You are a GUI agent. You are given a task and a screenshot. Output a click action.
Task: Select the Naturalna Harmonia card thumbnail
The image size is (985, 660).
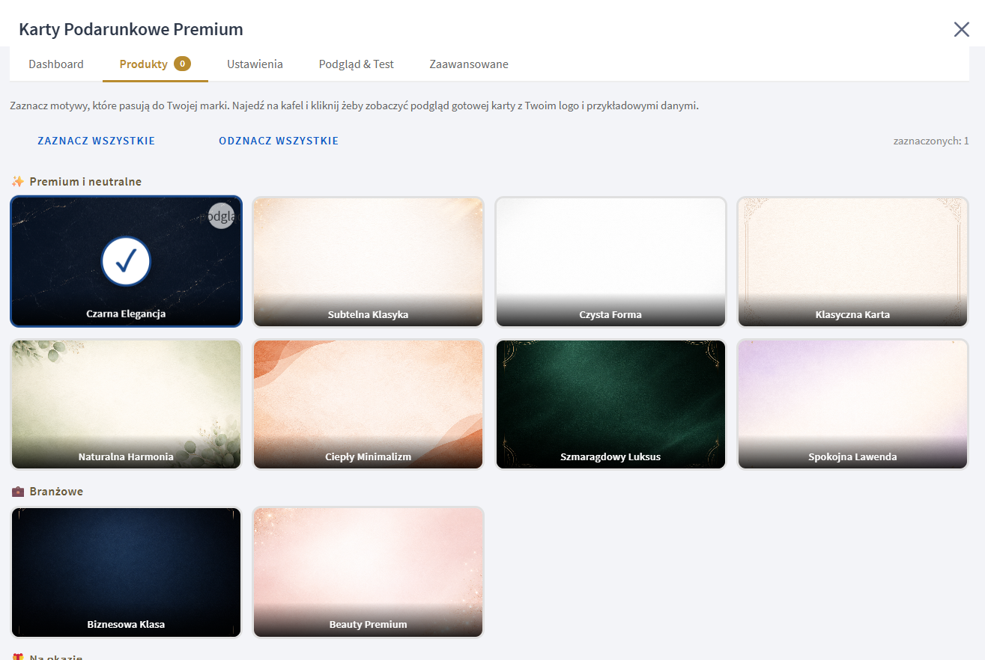[x=126, y=404]
